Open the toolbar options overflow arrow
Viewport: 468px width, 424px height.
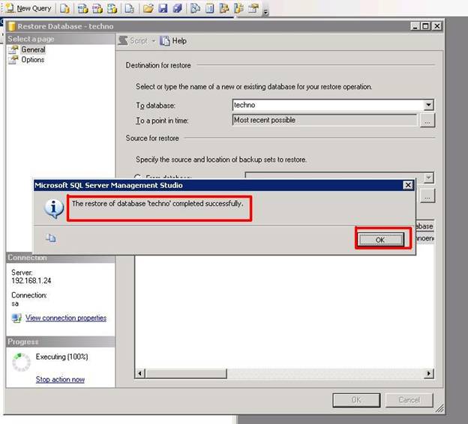[265, 12]
